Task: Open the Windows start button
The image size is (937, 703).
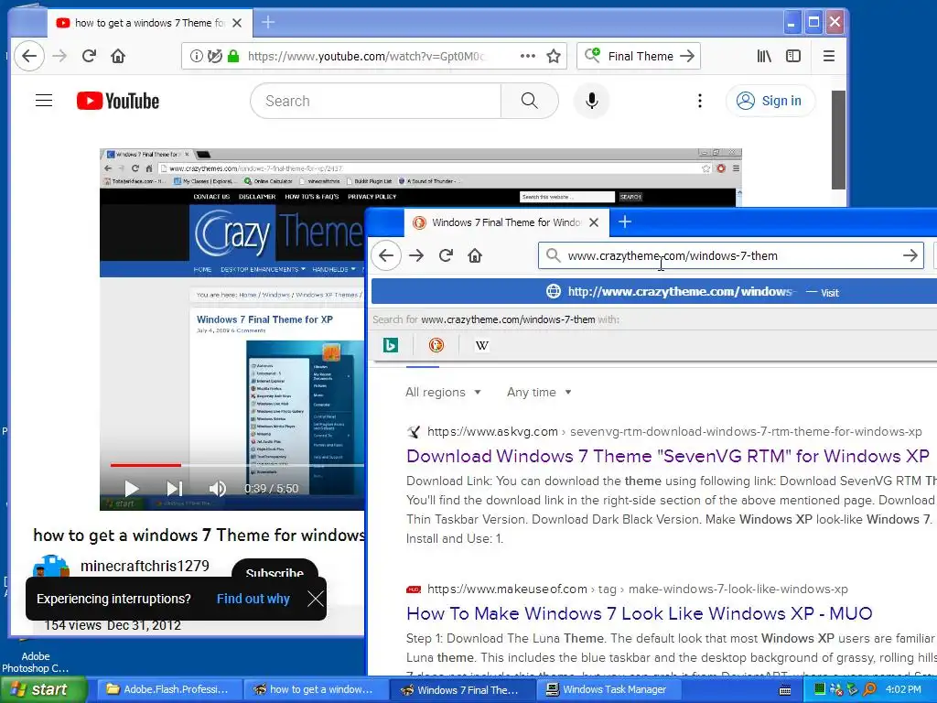Action: pos(43,689)
